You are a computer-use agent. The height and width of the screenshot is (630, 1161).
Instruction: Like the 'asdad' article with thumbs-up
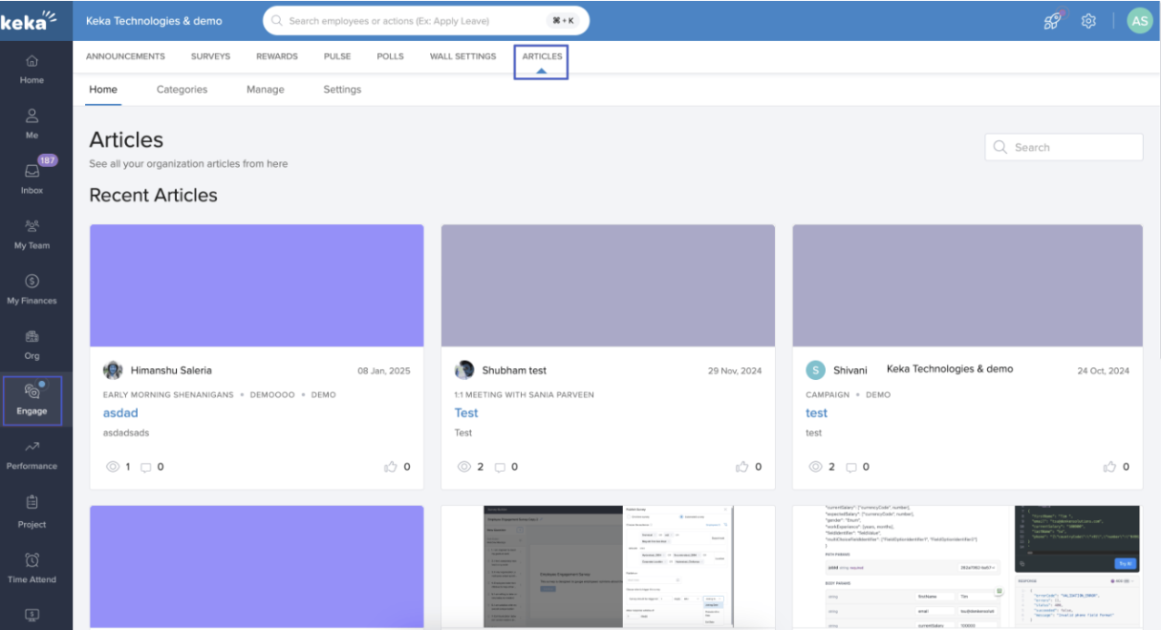(390, 467)
